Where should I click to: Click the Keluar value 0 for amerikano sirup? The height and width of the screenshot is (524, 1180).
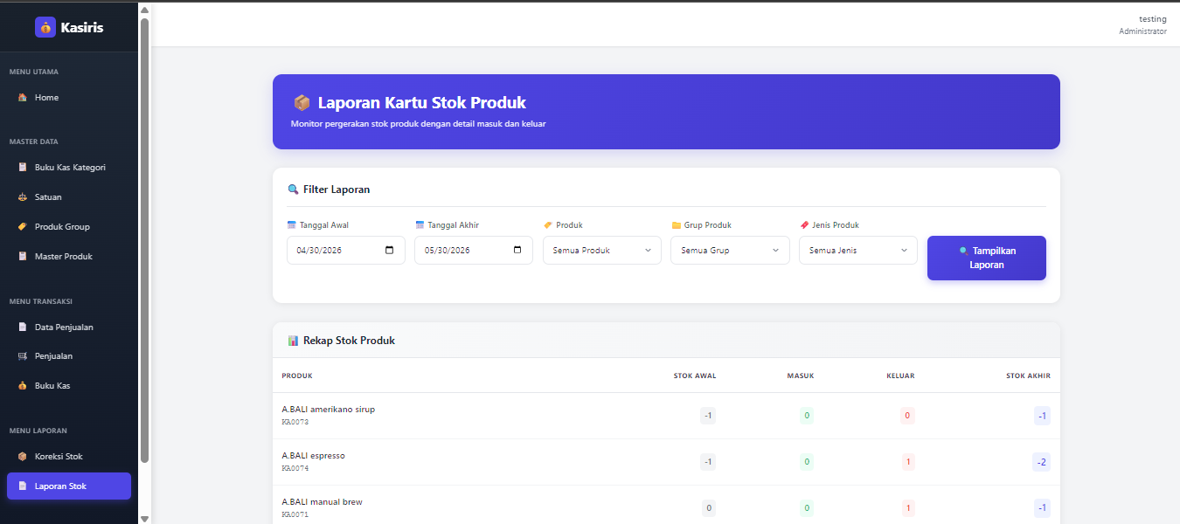pyautogui.click(x=907, y=416)
